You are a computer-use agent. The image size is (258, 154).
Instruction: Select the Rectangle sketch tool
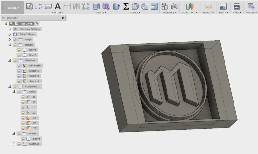pyautogui.click(x=48, y=6)
